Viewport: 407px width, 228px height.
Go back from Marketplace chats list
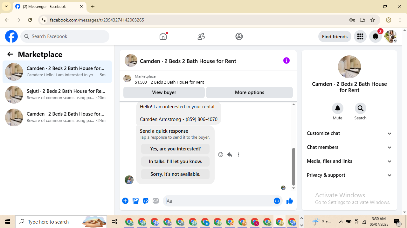click(x=10, y=54)
